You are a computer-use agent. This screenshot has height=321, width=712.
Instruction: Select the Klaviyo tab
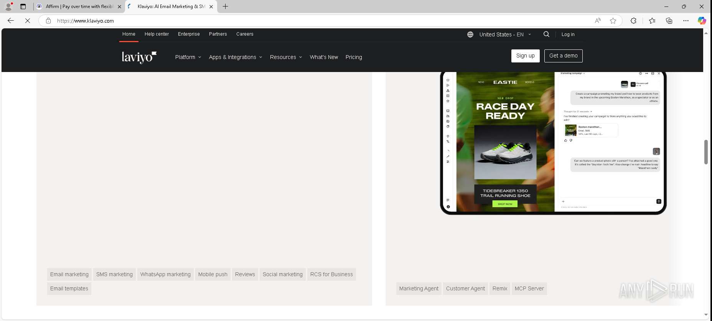(x=171, y=7)
